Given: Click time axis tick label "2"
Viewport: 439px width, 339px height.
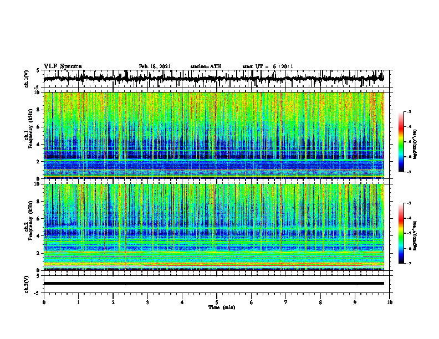Looking at the screenshot, I should pyautogui.click(x=113, y=302).
